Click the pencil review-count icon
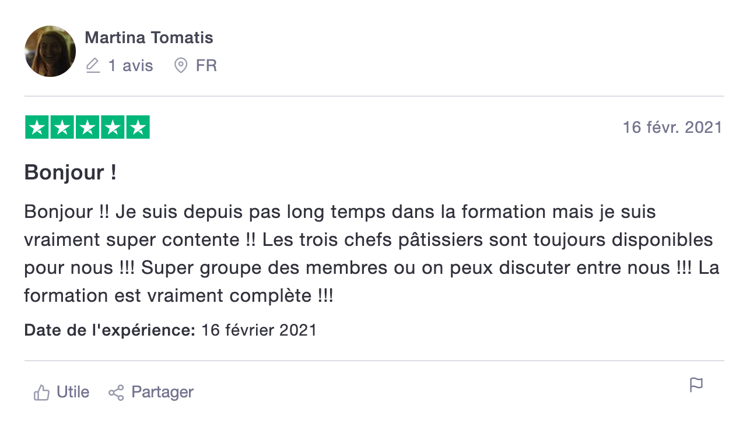The height and width of the screenshot is (430, 750). [93, 65]
